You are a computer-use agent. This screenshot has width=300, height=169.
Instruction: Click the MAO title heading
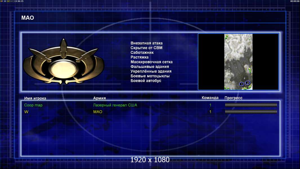(28, 18)
